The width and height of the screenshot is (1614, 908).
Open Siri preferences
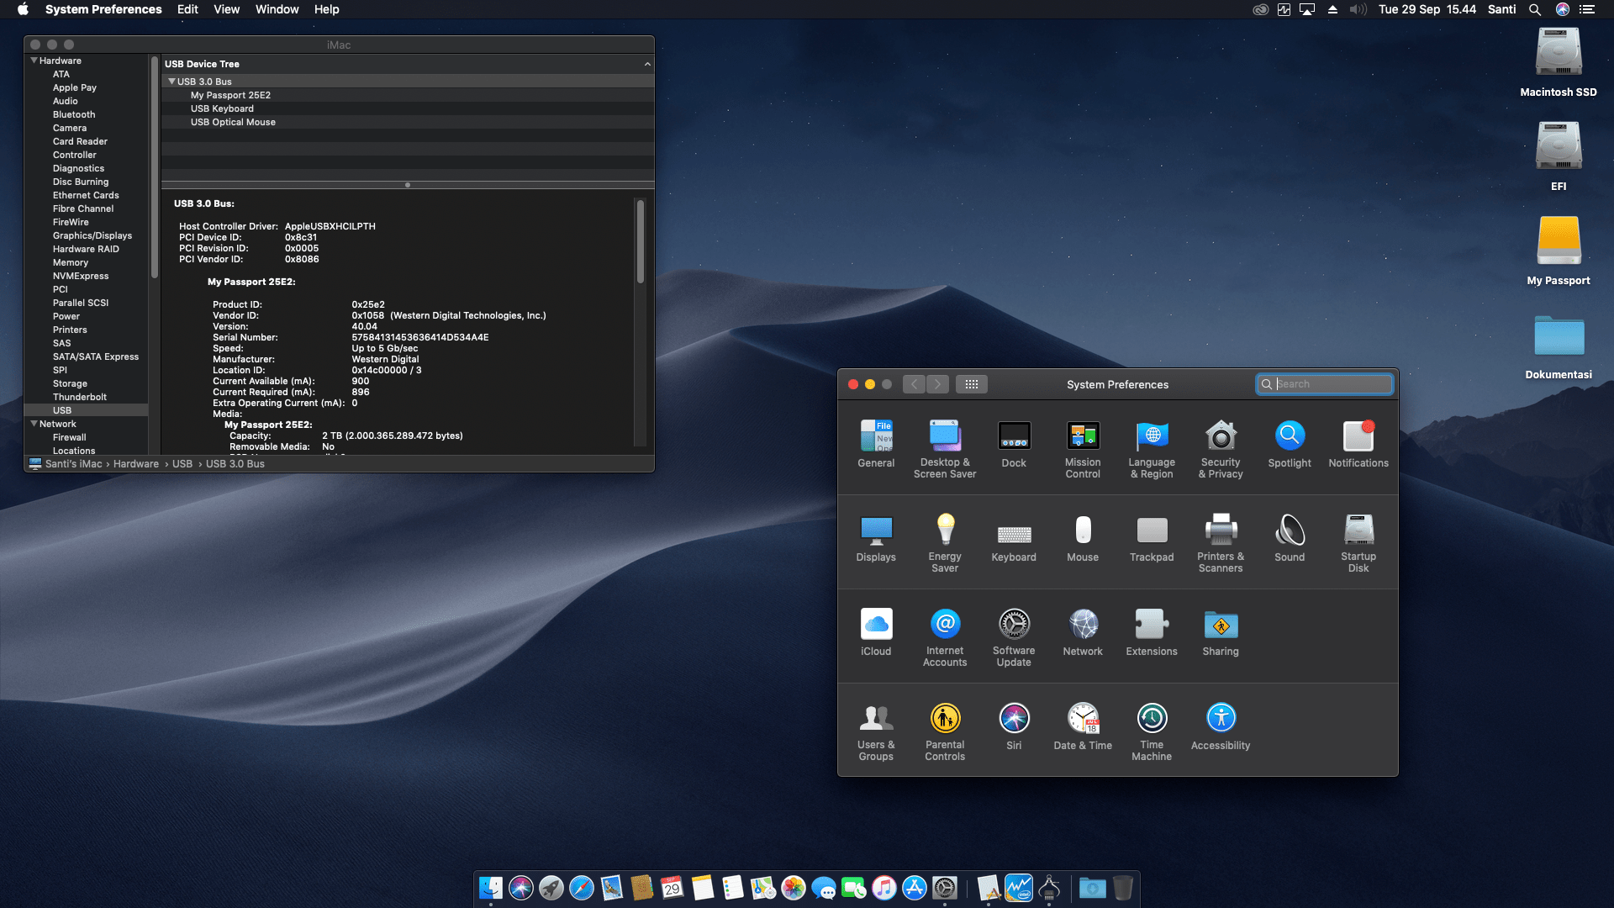click(x=1014, y=719)
